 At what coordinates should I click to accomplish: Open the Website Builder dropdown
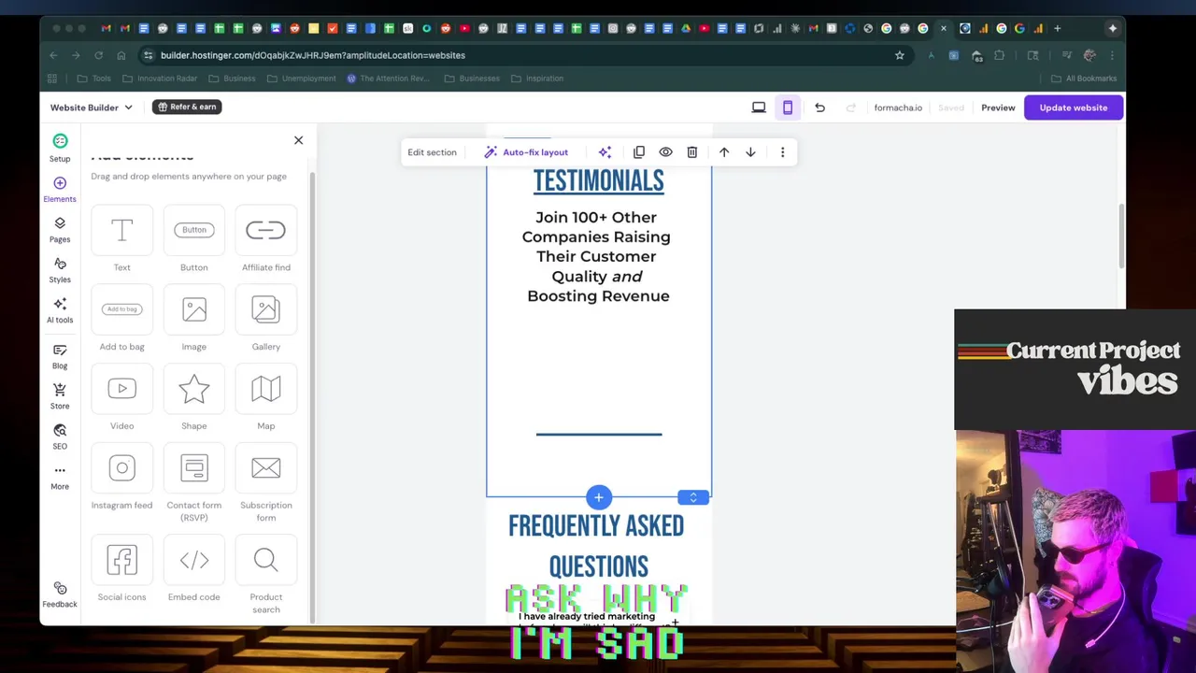pos(92,107)
